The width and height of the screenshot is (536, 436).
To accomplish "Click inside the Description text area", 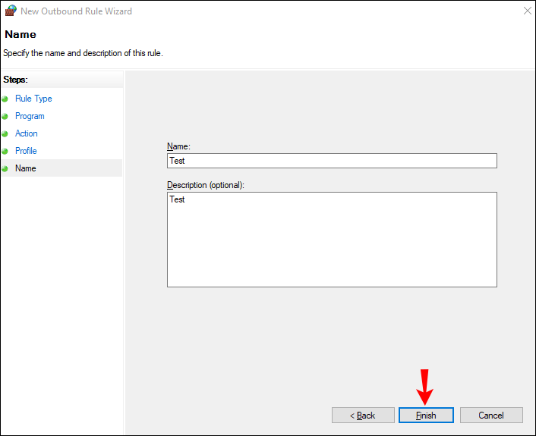I will tap(332, 240).
